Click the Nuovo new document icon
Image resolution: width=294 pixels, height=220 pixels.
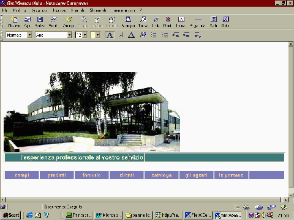tap(14, 22)
